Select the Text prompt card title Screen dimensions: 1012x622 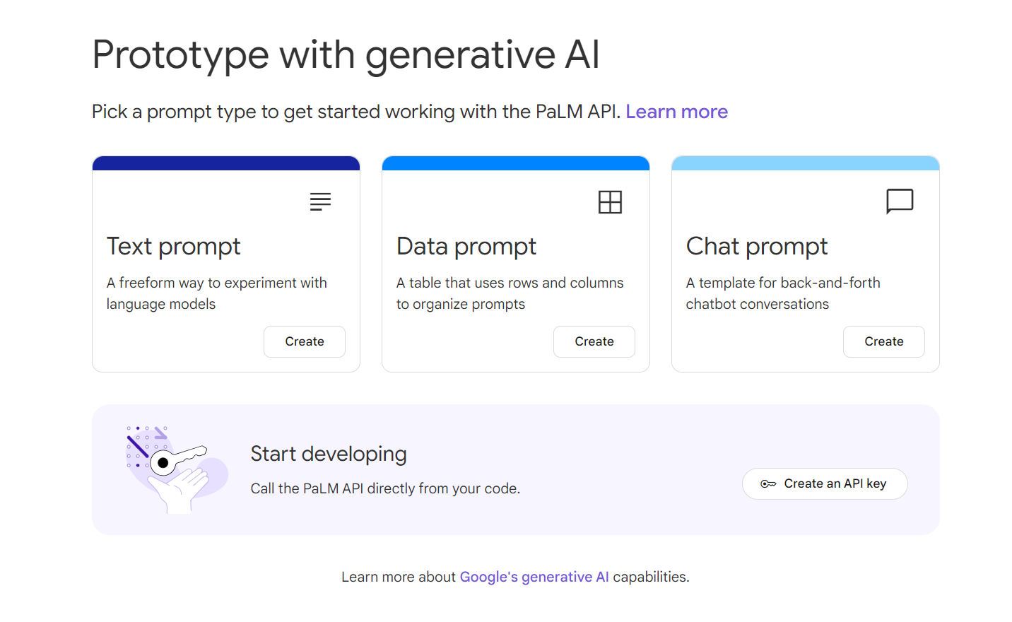coord(174,247)
